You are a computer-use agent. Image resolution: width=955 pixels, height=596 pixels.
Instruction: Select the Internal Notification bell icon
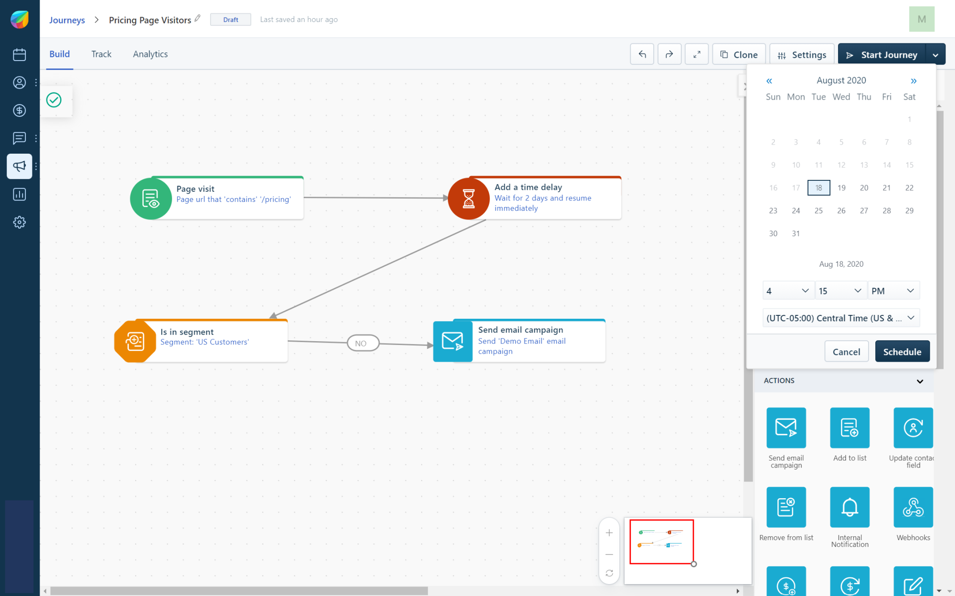849,507
